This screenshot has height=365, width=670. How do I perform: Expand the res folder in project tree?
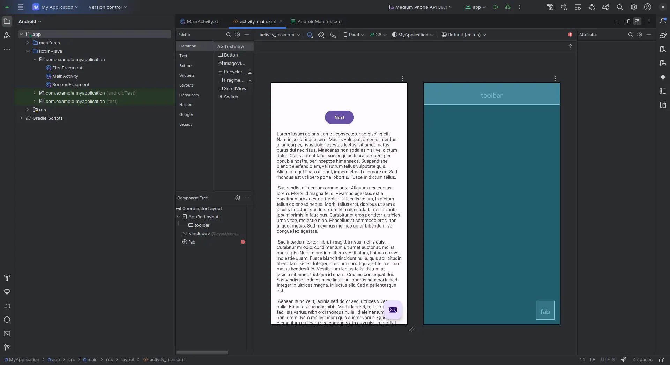[28, 110]
